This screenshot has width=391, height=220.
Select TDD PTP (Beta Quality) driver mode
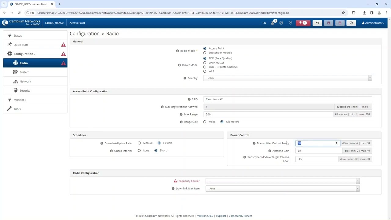coord(205,67)
